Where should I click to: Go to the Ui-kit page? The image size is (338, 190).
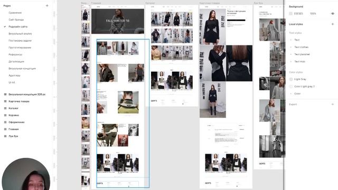(12, 82)
